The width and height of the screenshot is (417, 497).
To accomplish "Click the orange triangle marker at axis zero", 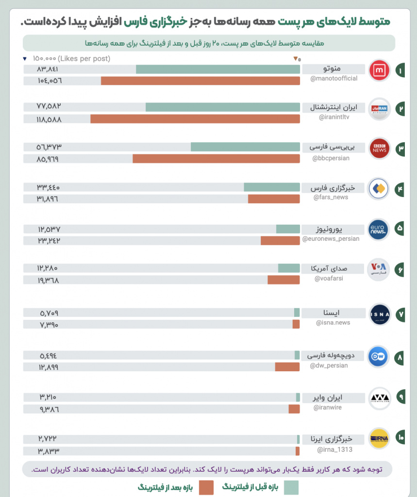I will point(295,59).
